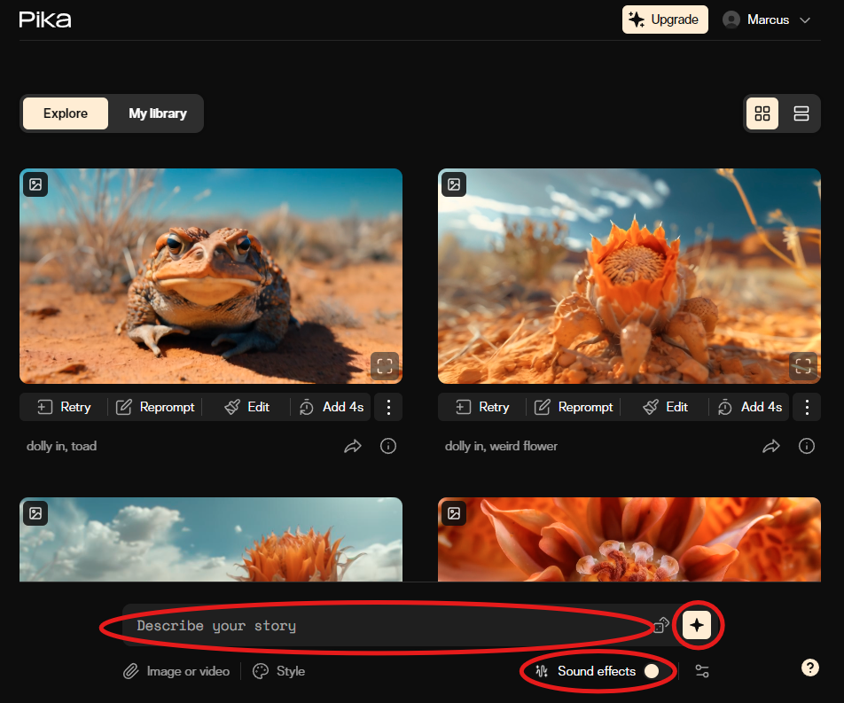The image size is (844, 703).
Task: Click the random prompt dice icon
Action: click(661, 626)
